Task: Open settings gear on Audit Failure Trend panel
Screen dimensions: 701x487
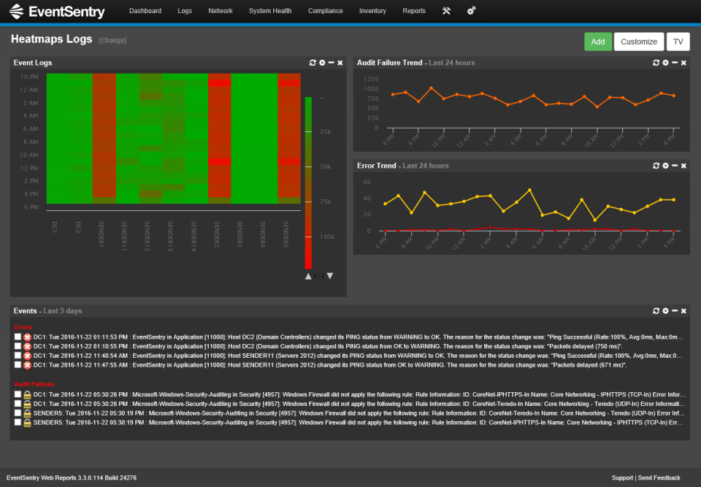Action: pos(664,63)
